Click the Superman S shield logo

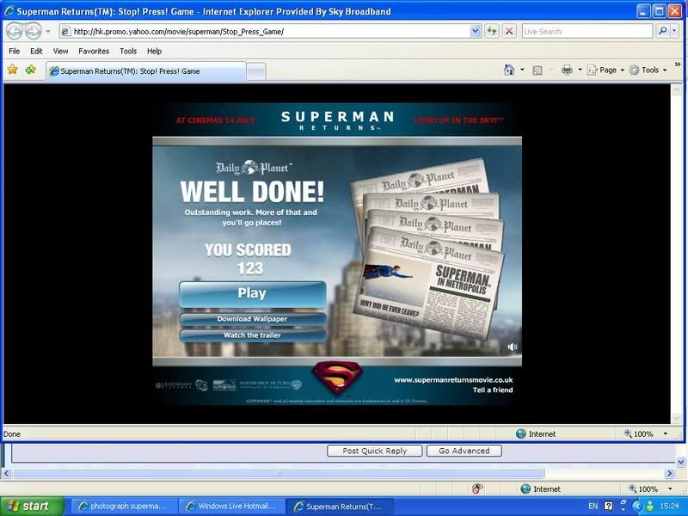[337, 377]
